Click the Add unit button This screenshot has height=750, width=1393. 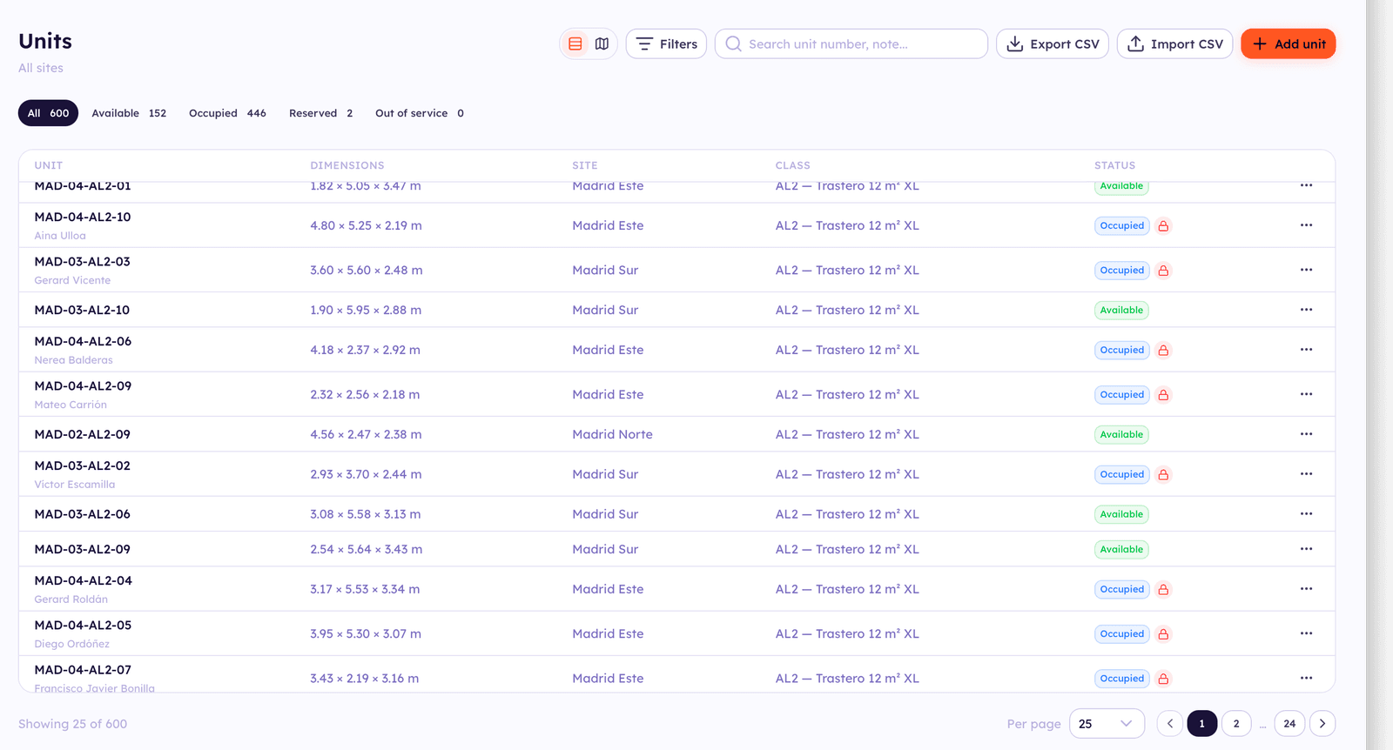point(1288,44)
